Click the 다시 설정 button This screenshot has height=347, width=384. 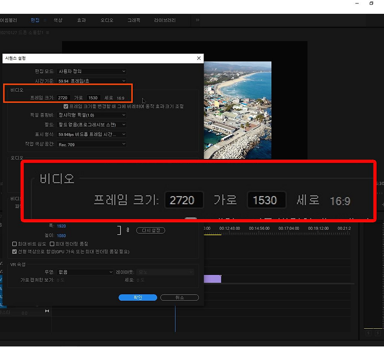(151, 230)
